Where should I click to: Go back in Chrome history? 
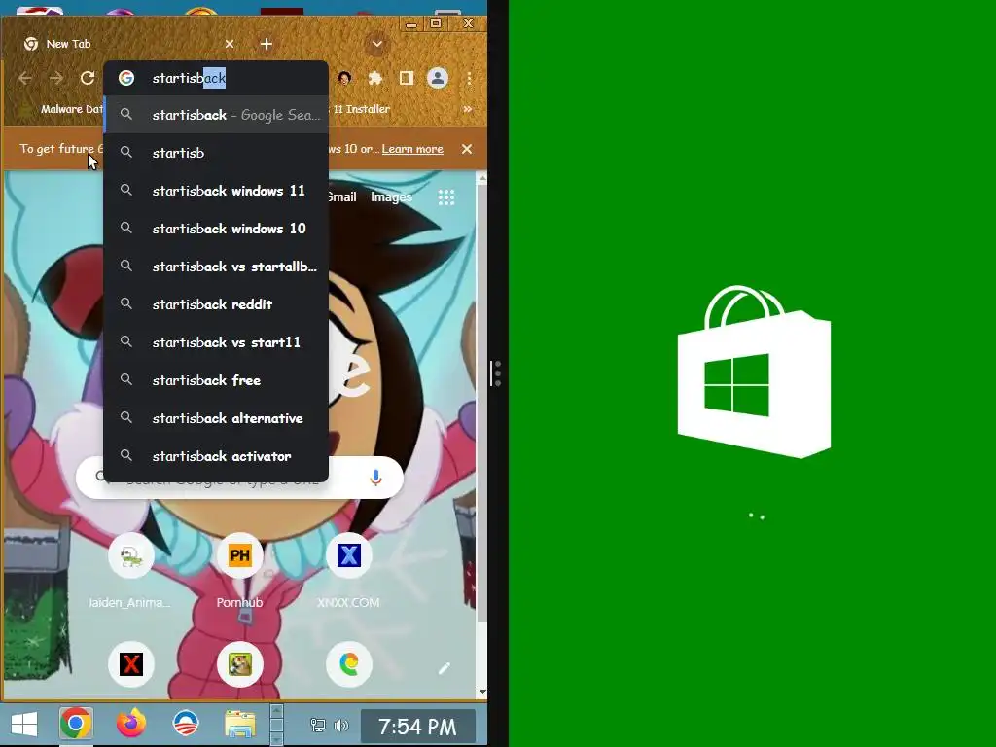tap(25, 78)
